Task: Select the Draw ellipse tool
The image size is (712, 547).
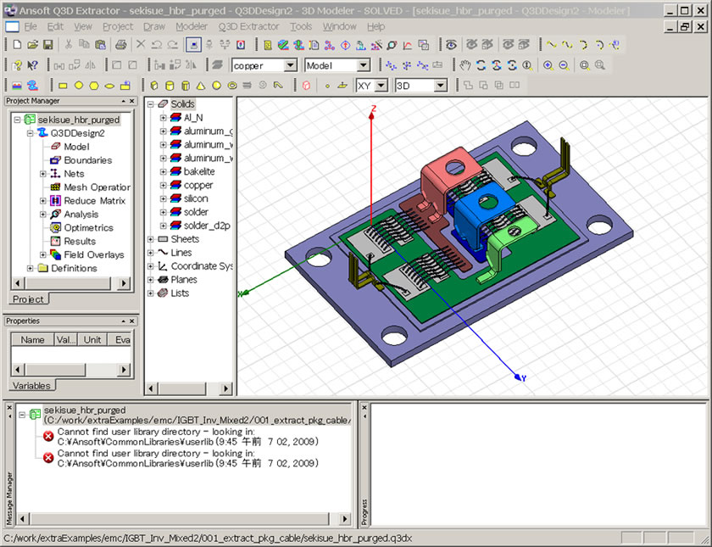Action: pos(109,86)
